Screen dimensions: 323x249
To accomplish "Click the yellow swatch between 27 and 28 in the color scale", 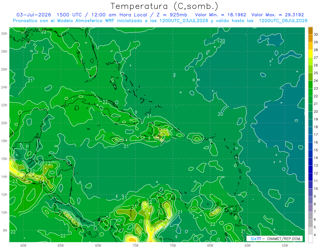I will tap(310, 54).
